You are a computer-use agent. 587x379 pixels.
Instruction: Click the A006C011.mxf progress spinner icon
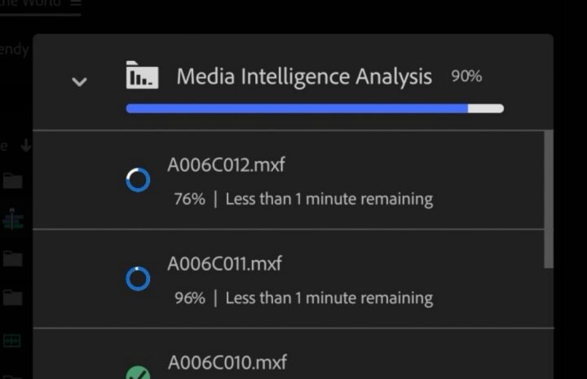click(x=138, y=279)
